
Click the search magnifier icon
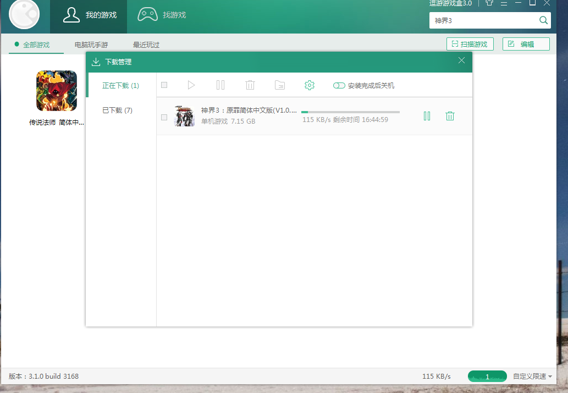click(543, 20)
